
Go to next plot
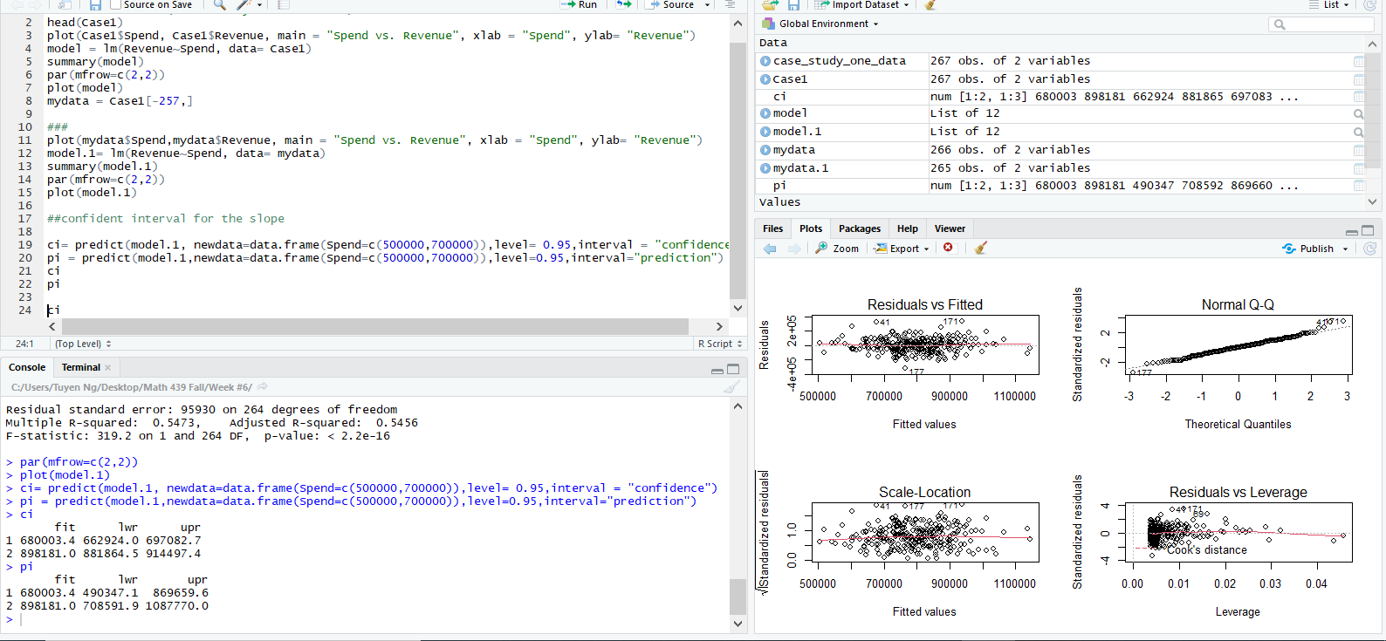(x=794, y=249)
